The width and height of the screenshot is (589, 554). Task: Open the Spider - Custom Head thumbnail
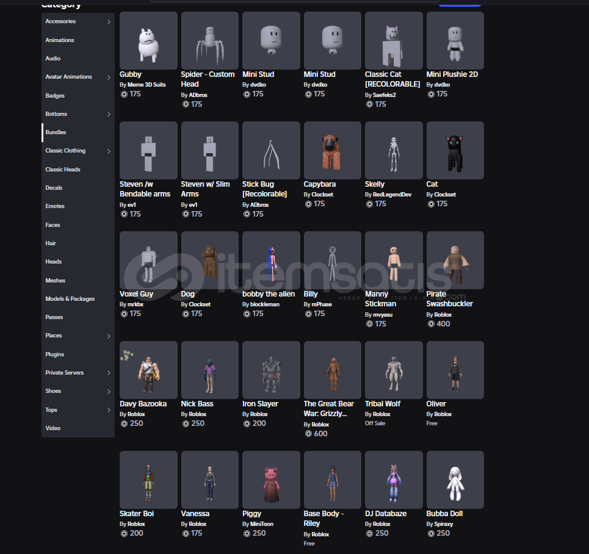coord(209,40)
